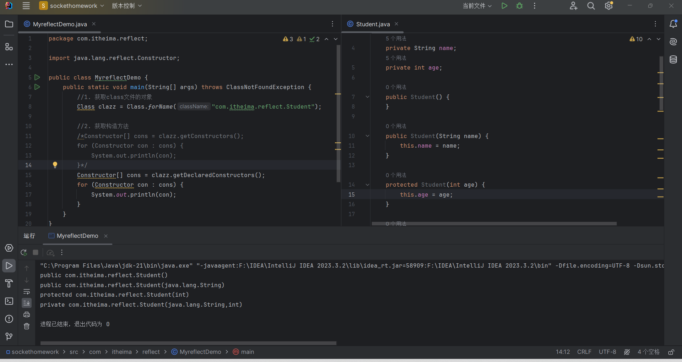Click the horizontal scrollbar in the run console
682x362 pixels.
click(188, 343)
